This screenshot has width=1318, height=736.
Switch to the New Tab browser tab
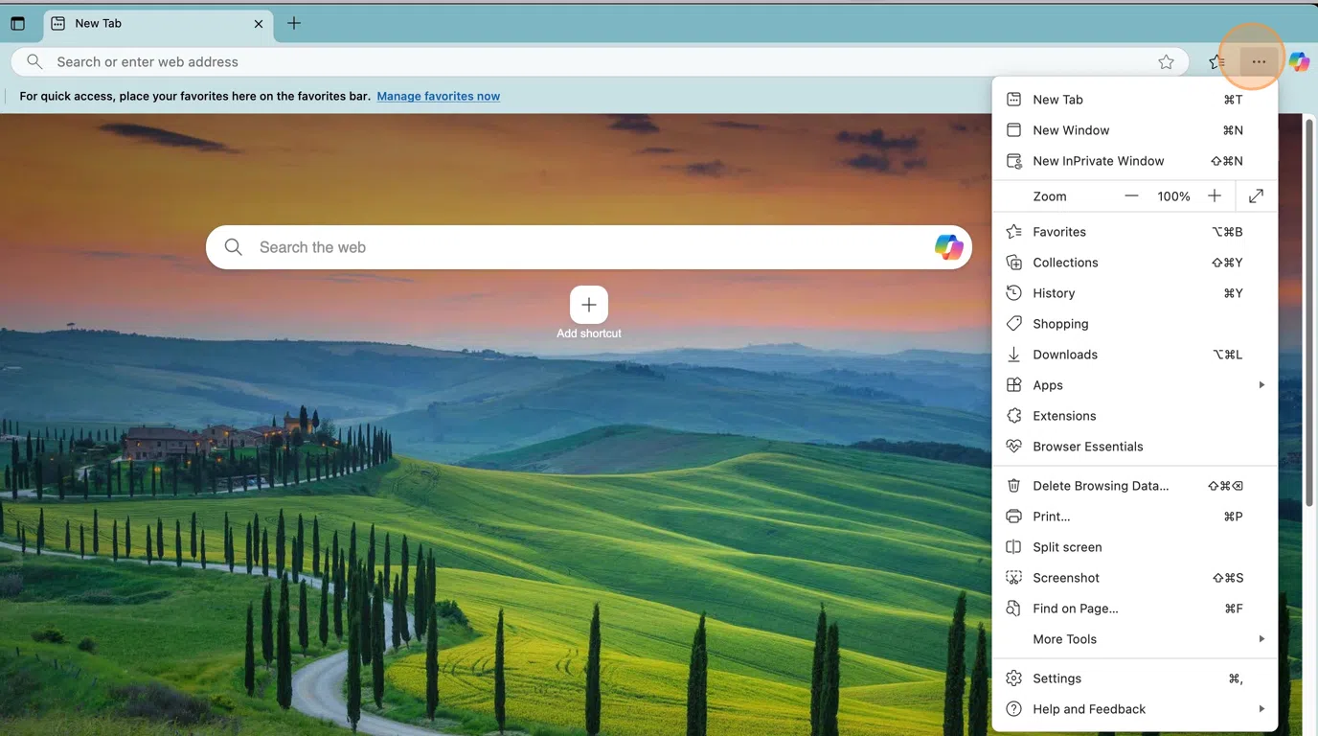(158, 24)
